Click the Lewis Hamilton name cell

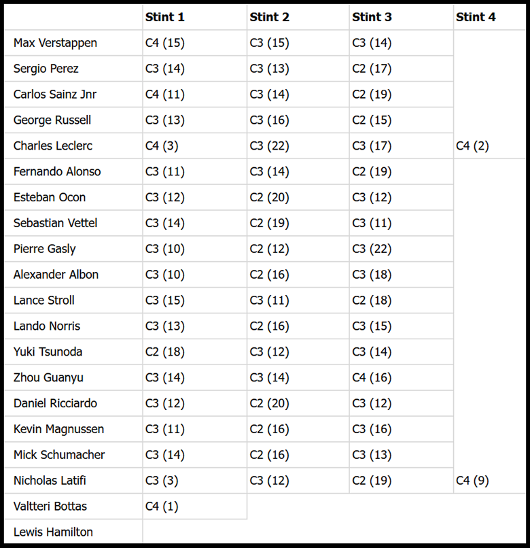coord(73,532)
